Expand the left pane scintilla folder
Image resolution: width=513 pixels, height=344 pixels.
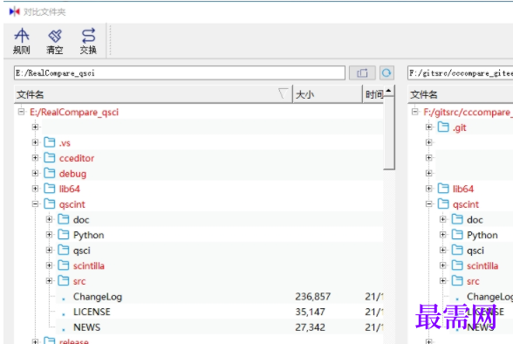pyautogui.click(x=50, y=265)
